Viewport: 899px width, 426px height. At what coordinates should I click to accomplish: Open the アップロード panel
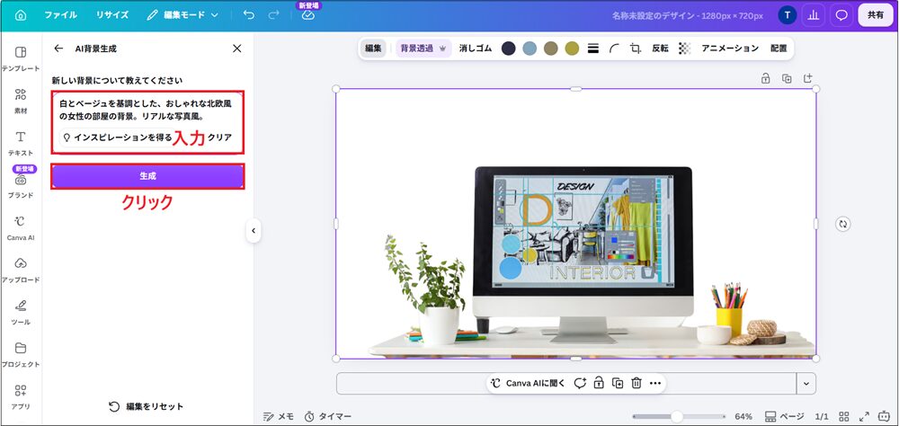[21, 270]
